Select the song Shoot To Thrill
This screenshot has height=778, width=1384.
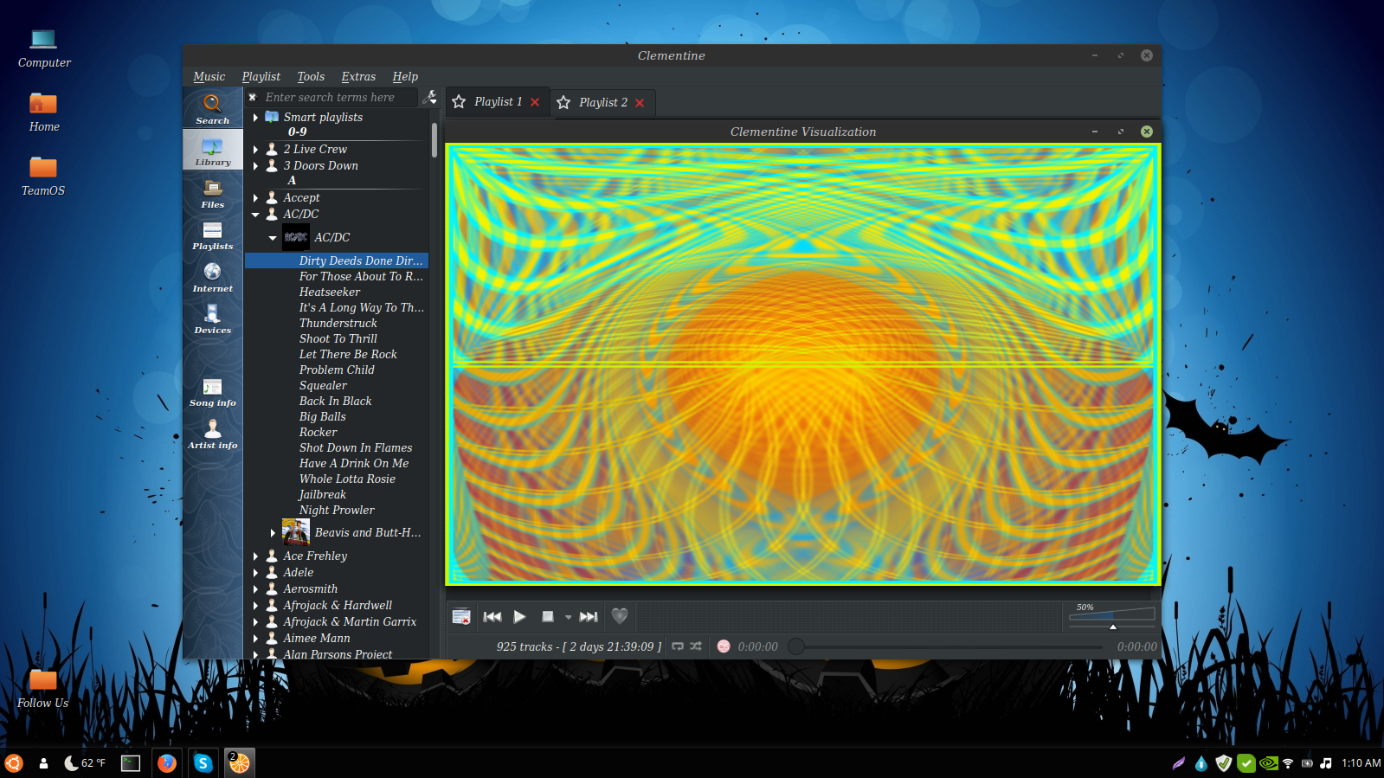click(338, 338)
